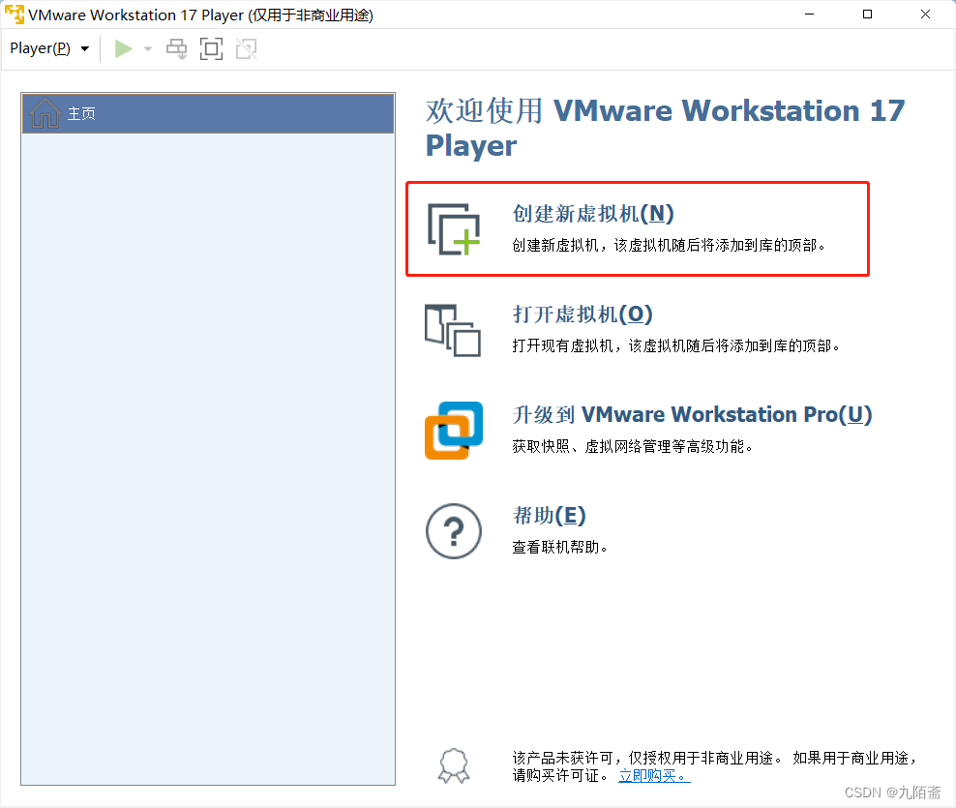Viewport: 956px width, 808px height.
Task: Enter full screen mode via toolbar icon
Action: click(212, 48)
